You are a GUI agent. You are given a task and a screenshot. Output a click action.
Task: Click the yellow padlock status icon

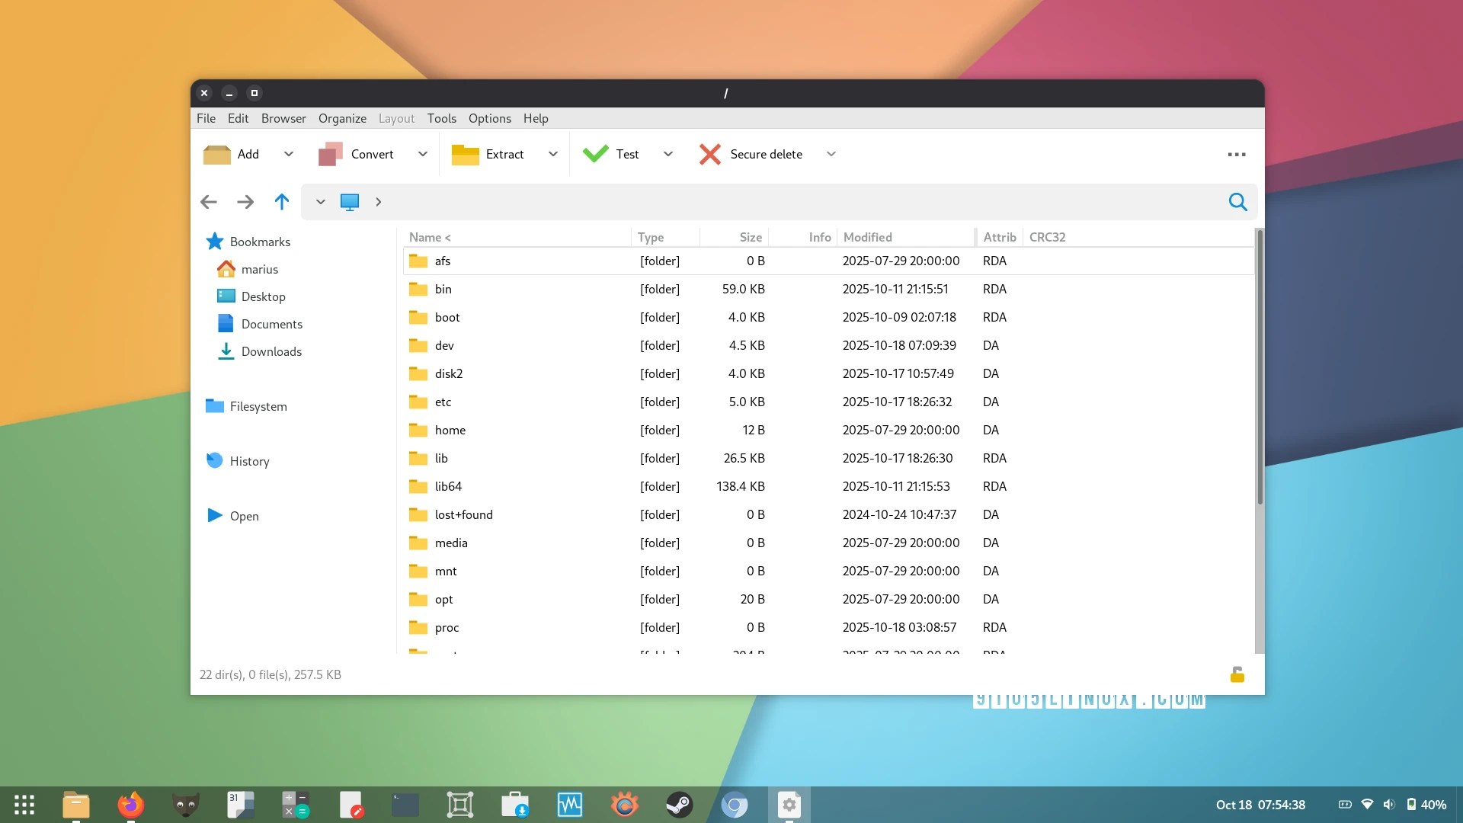pyautogui.click(x=1237, y=675)
